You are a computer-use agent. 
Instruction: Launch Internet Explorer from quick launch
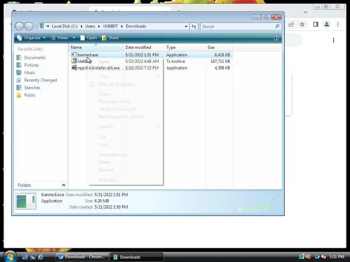coord(41,257)
